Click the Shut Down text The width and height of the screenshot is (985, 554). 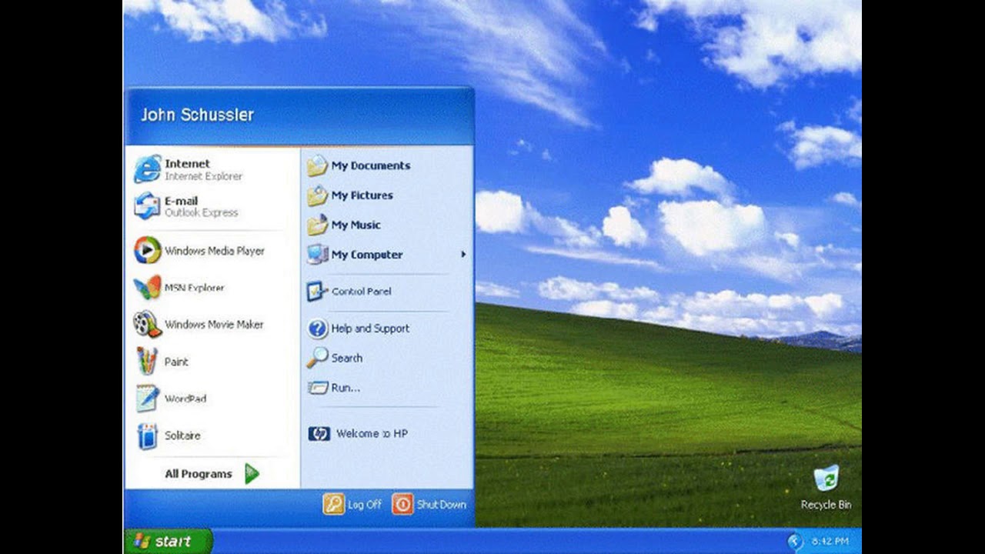[x=442, y=505]
